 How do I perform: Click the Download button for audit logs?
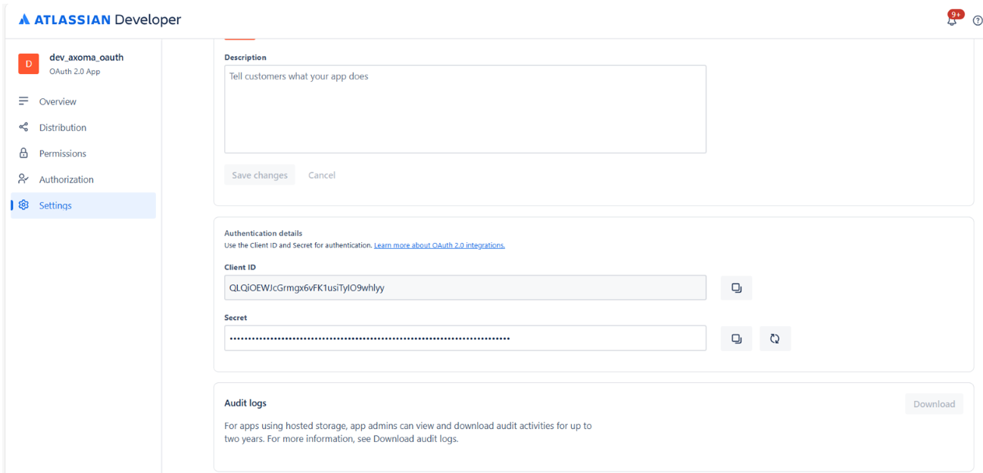click(934, 403)
